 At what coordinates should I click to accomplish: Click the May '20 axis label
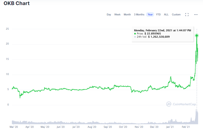point(45,127)
